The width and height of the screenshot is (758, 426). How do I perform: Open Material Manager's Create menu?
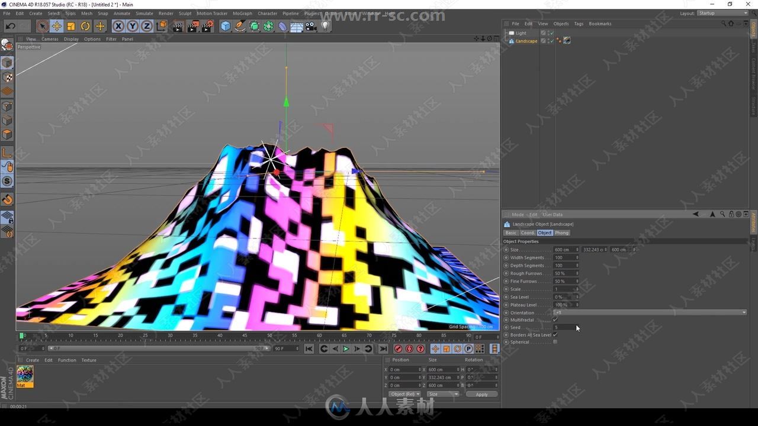pyautogui.click(x=33, y=360)
